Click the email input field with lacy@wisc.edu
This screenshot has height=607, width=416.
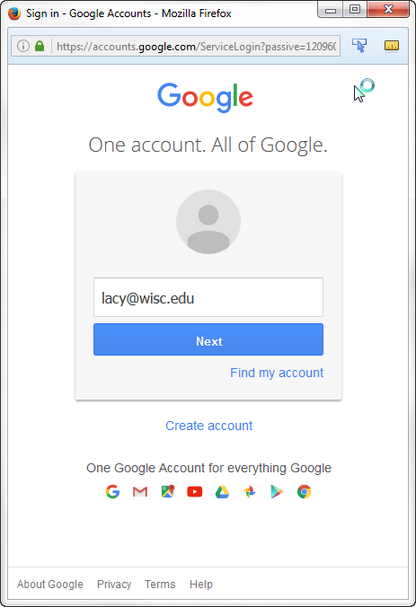(208, 297)
